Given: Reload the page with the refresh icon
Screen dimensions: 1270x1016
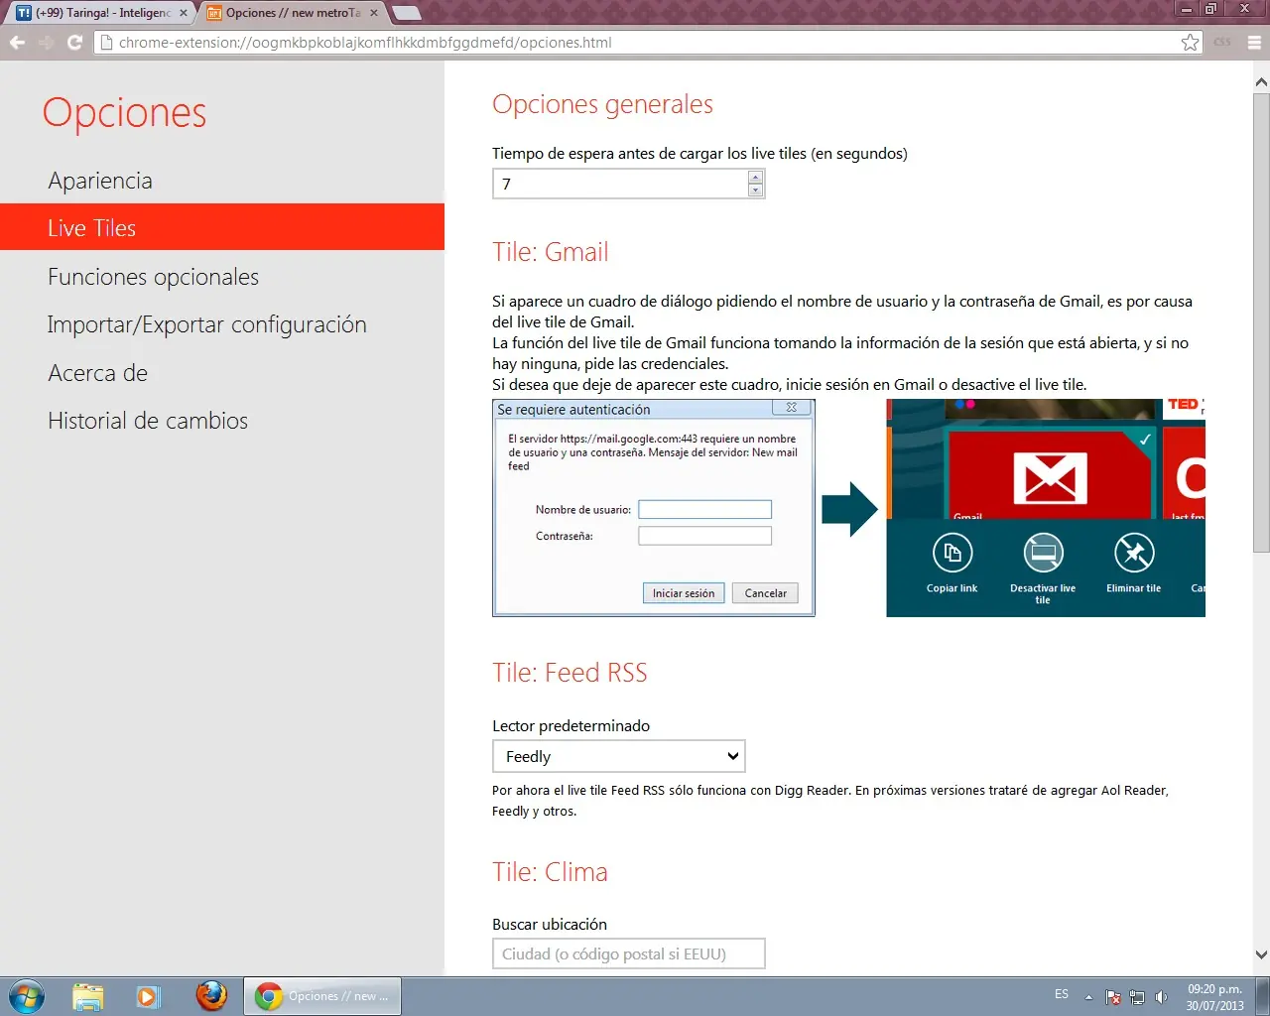Looking at the screenshot, I should pos(74,43).
